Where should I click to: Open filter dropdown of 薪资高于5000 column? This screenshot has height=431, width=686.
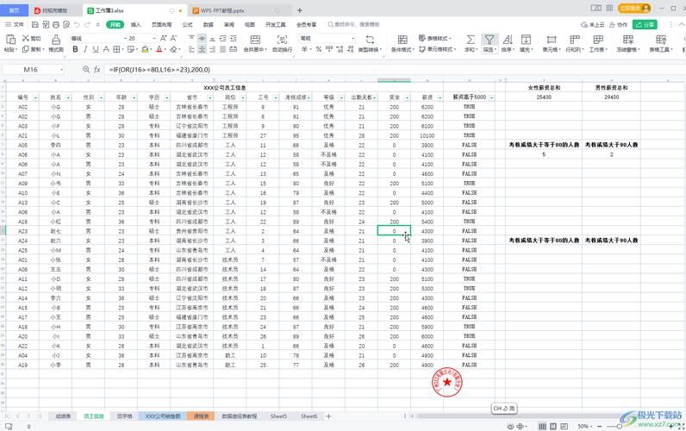(x=492, y=97)
